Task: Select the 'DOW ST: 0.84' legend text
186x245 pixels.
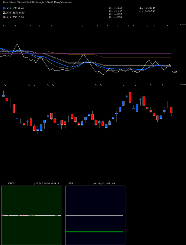Action: 15,9
